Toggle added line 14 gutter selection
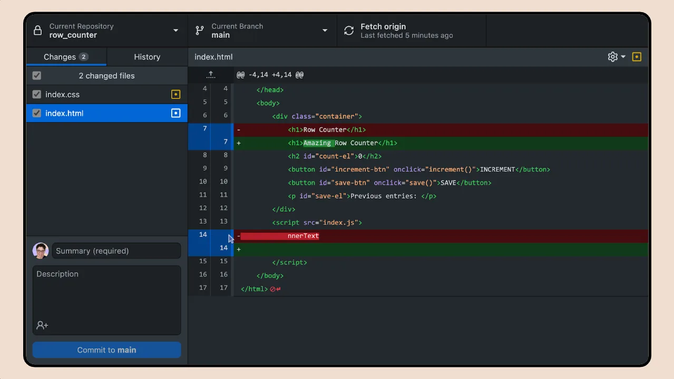Image resolution: width=674 pixels, height=379 pixels. (x=210, y=249)
